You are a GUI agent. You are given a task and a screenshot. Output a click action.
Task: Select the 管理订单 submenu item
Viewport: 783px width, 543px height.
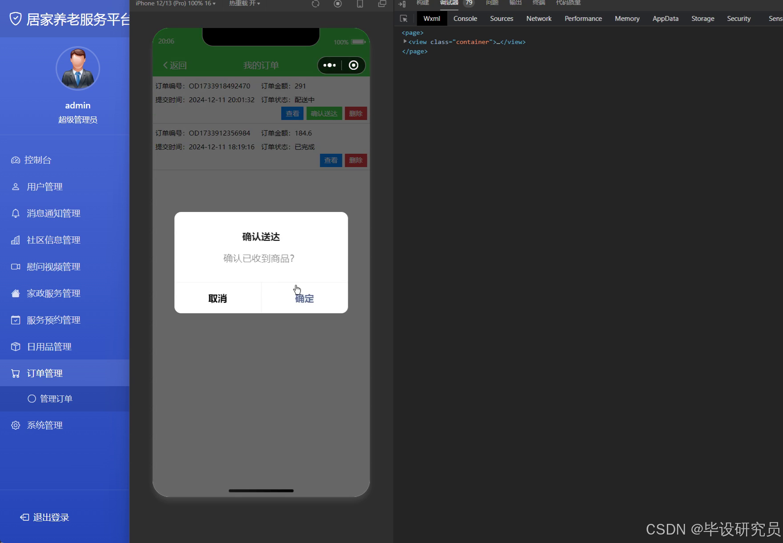(x=65, y=399)
